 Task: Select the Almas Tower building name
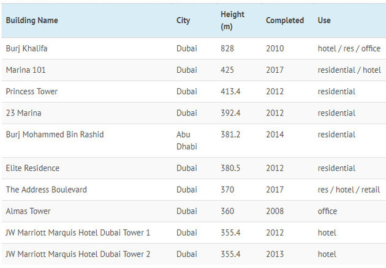[28, 210]
